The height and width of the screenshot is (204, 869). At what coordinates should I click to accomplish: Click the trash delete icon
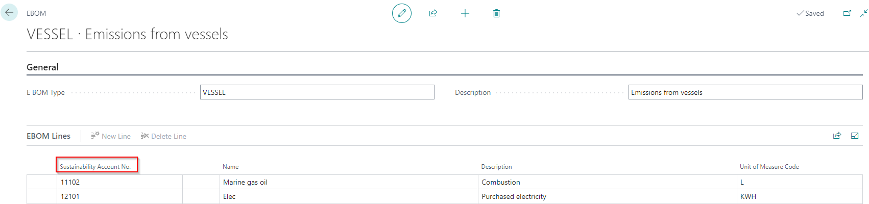(496, 13)
